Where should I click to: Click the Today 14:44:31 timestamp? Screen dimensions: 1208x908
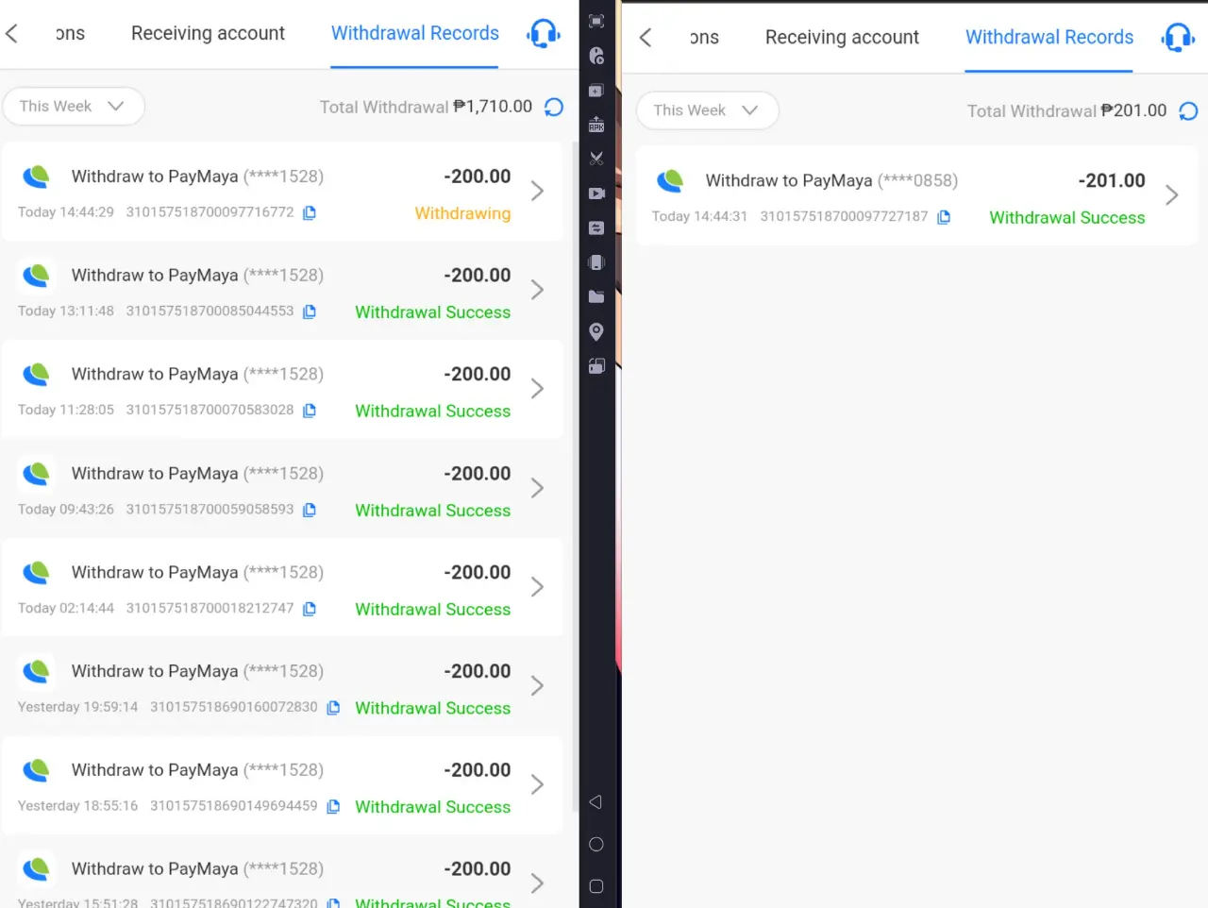(x=699, y=217)
